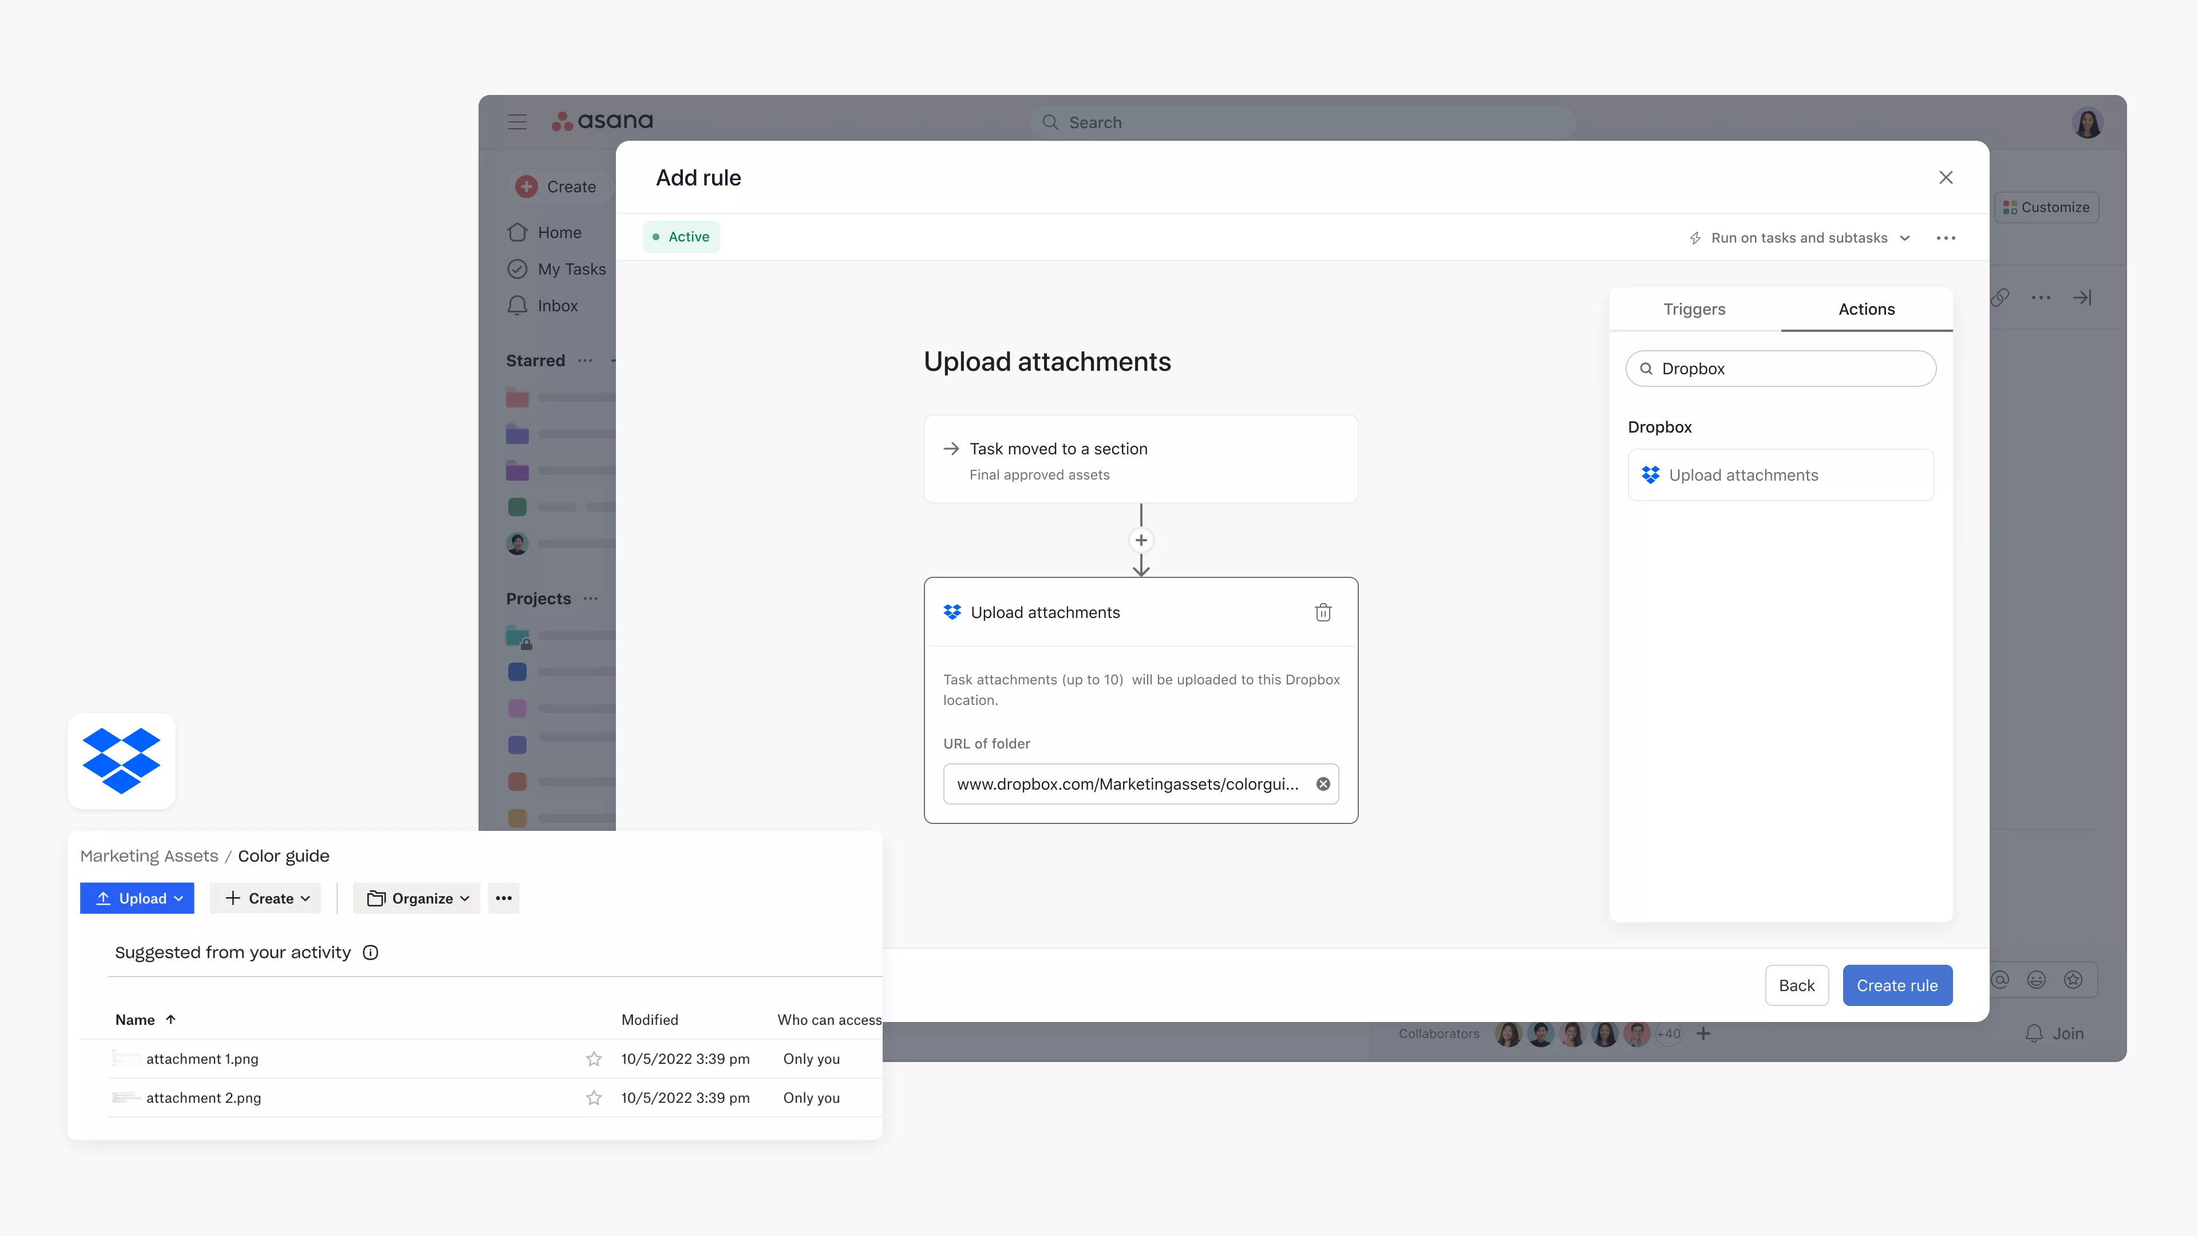2198x1236 pixels.
Task: Click the delete trash icon on Upload attachments card
Action: [x=1321, y=613]
